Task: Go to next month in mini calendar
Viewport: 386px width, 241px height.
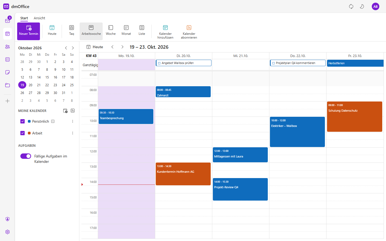Action: [73, 48]
